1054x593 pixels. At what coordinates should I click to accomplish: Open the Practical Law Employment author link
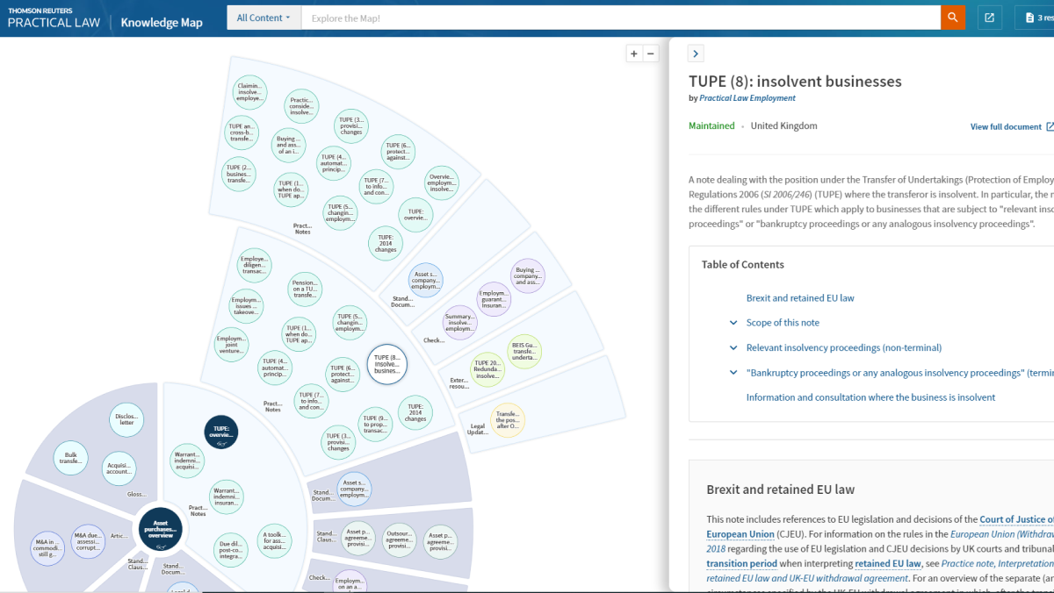pos(747,98)
